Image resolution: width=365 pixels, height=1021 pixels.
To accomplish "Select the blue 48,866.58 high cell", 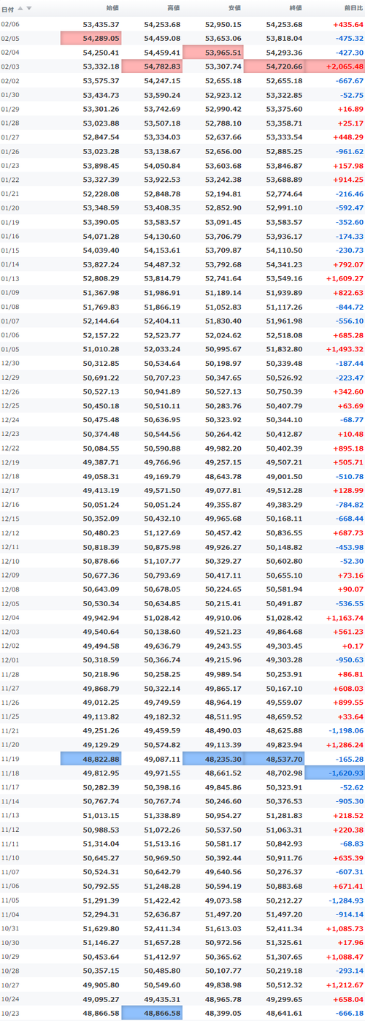I will [x=152, y=1013].
